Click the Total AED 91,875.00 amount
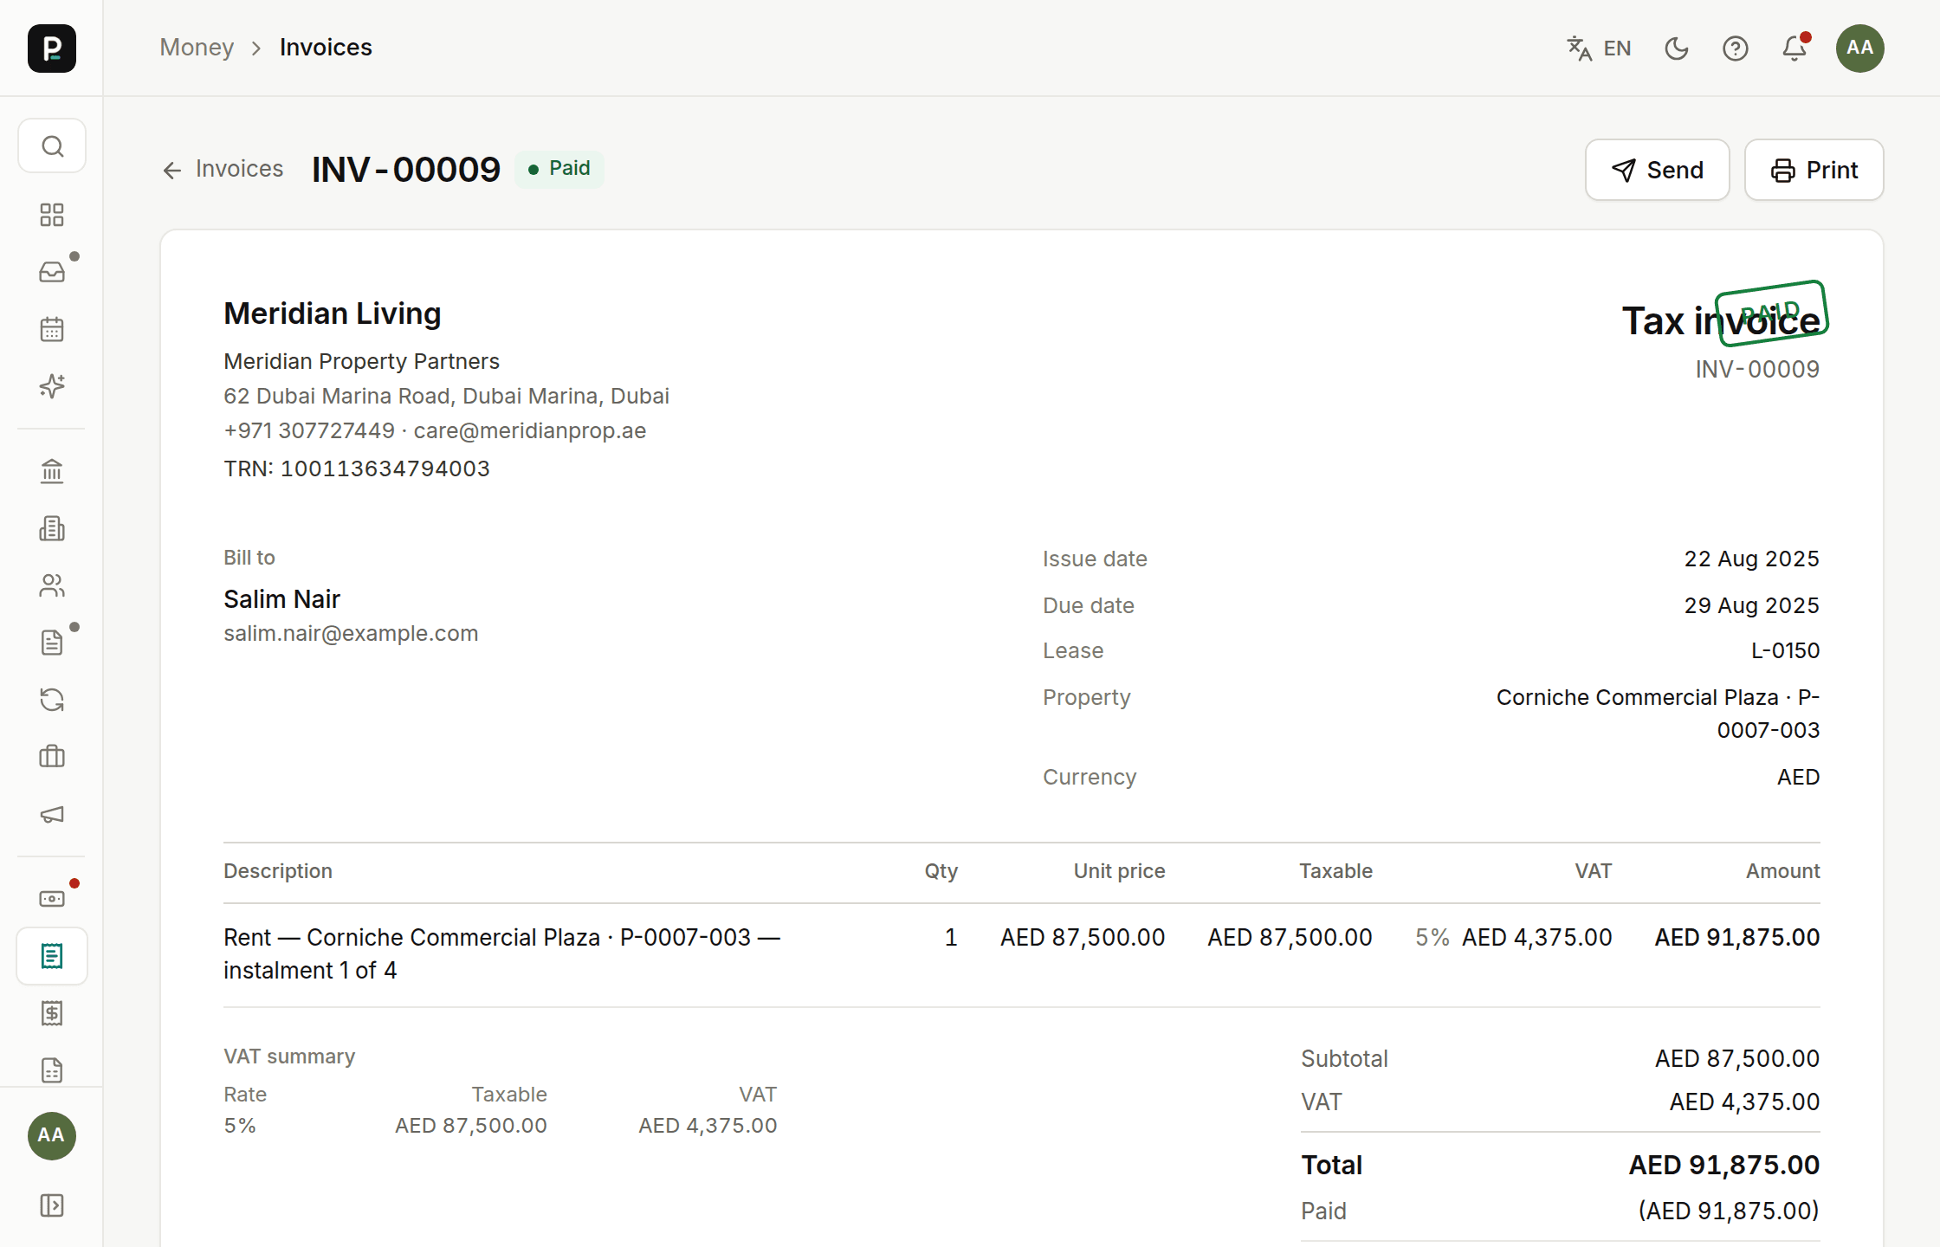1940x1247 pixels. (1724, 1165)
